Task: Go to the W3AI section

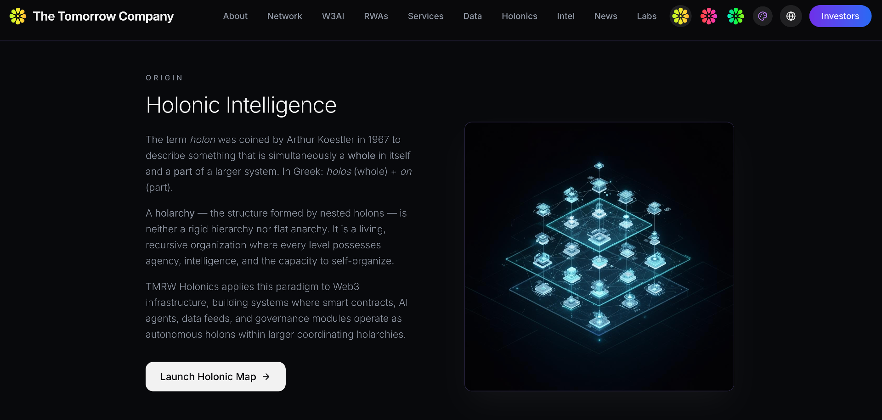Action: 333,16
